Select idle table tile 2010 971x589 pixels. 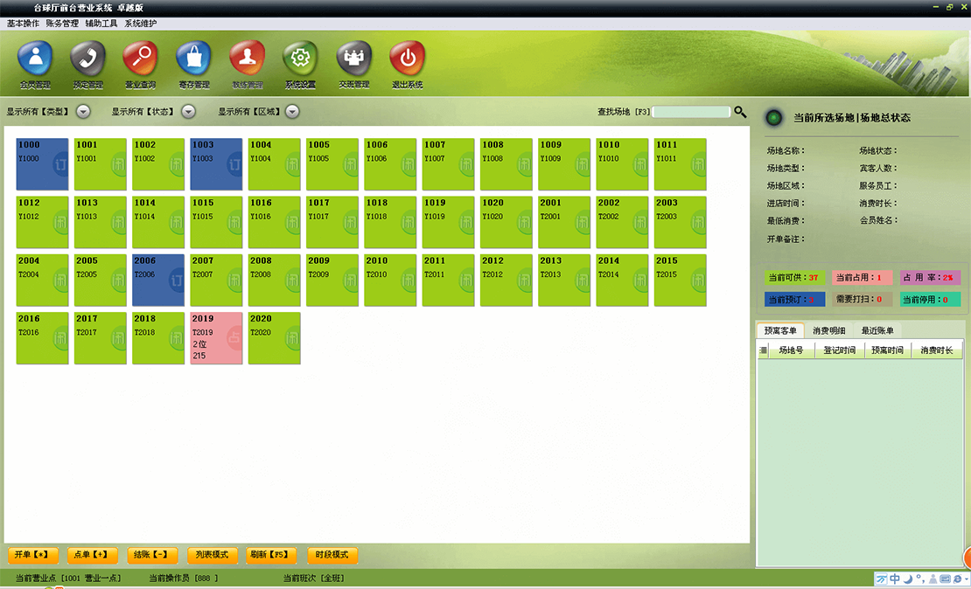[x=390, y=280]
